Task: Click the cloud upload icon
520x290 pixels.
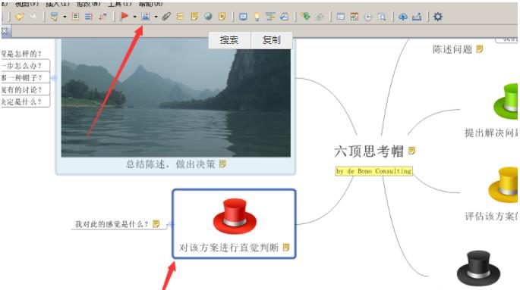Action: [403, 17]
